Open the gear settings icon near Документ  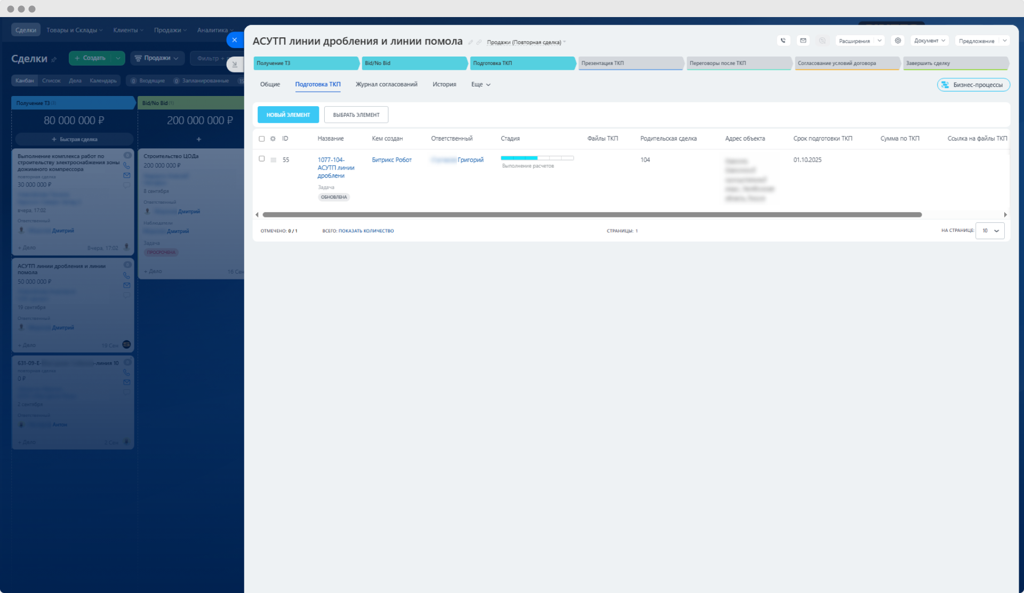[898, 41]
